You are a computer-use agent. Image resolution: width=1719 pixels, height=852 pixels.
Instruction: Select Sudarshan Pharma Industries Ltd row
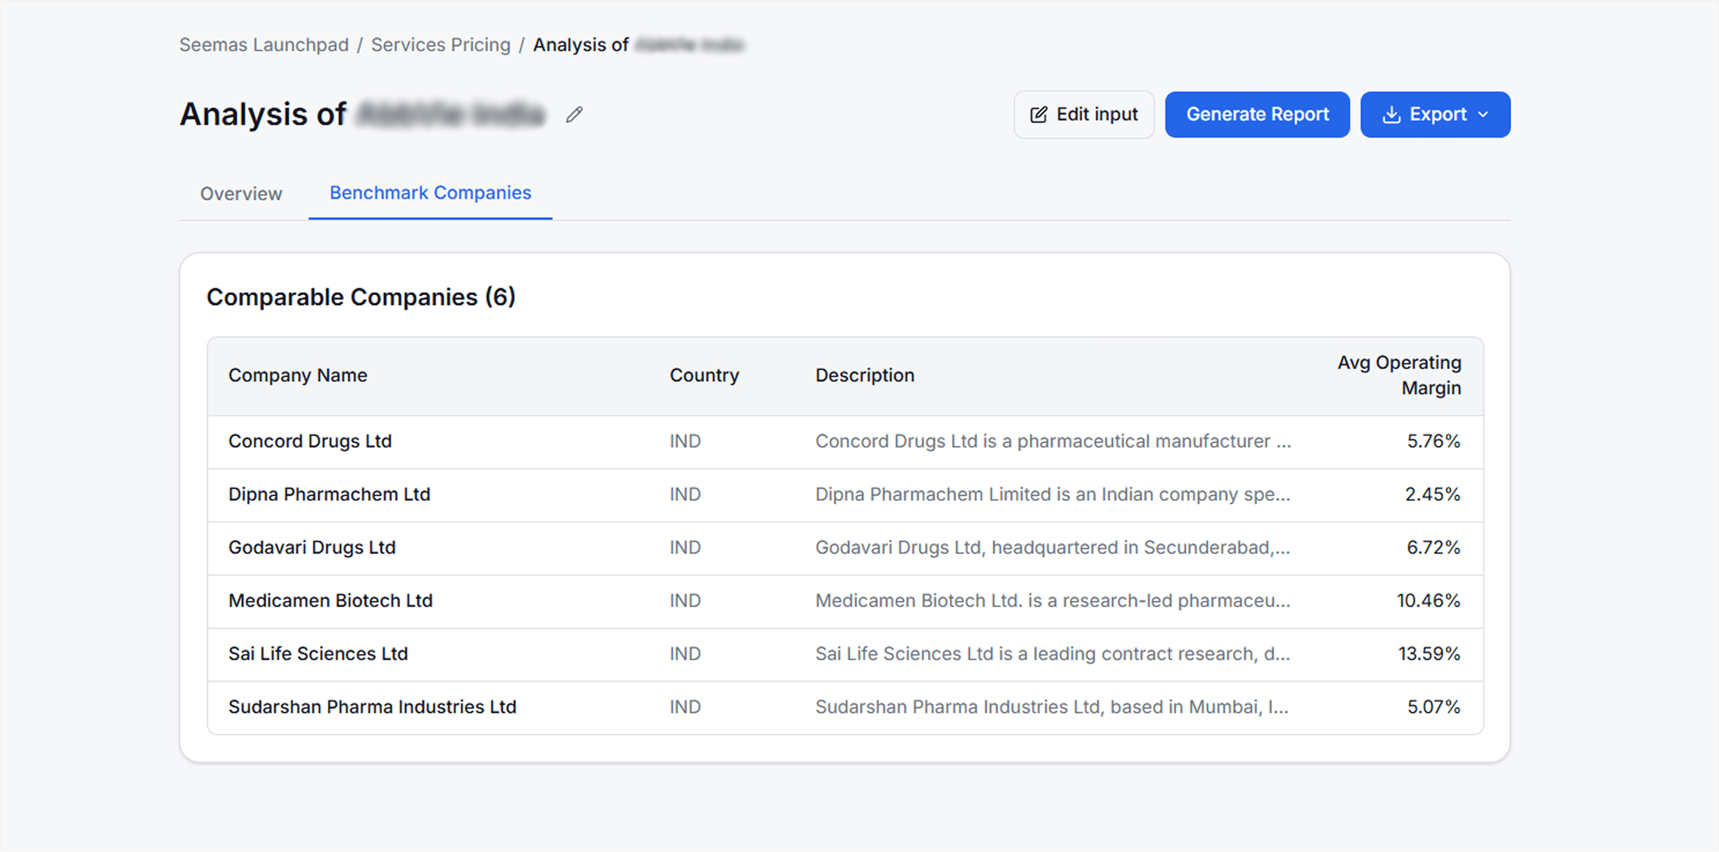click(x=845, y=707)
